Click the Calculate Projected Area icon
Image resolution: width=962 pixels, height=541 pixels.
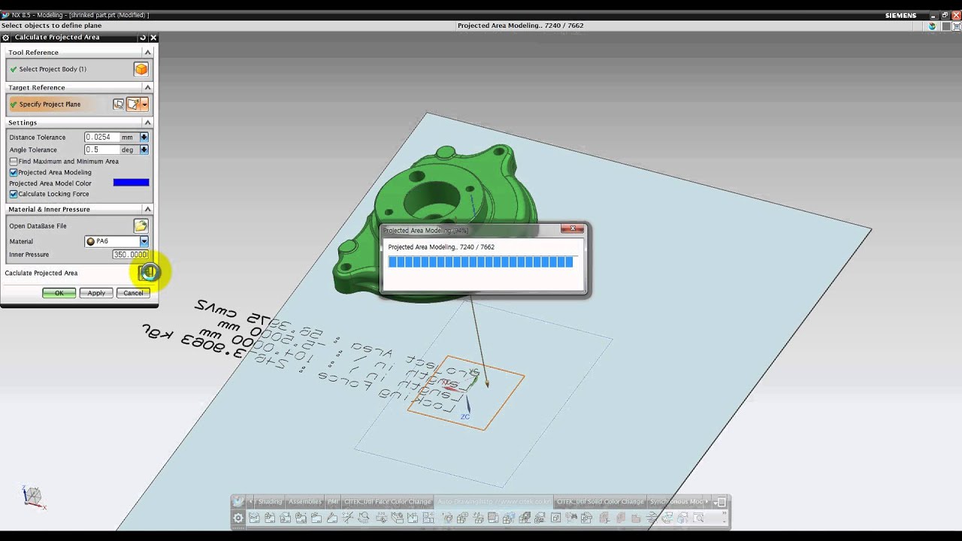(148, 272)
